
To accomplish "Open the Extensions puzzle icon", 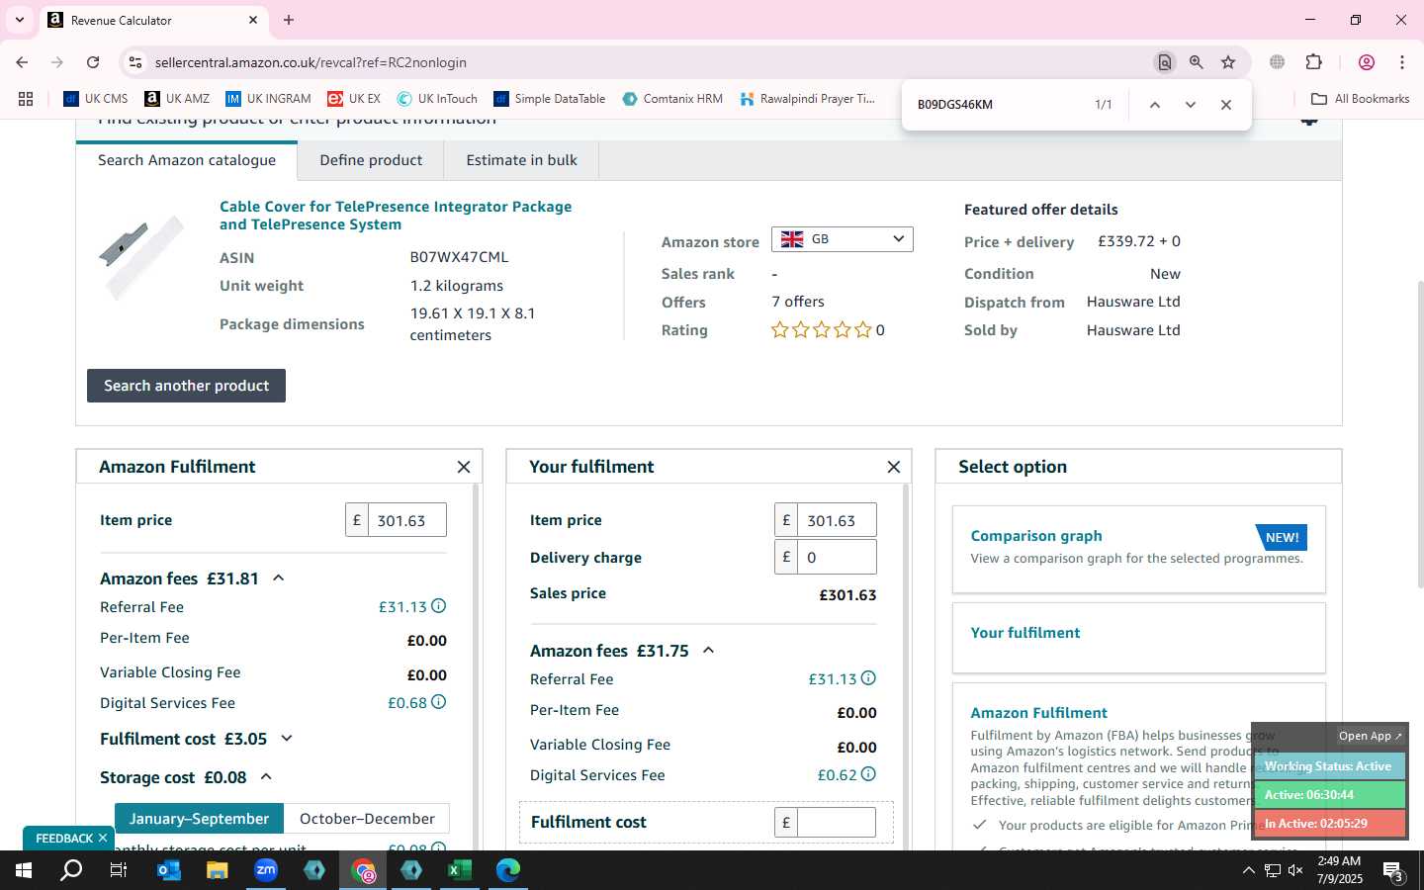I will point(1314,62).
